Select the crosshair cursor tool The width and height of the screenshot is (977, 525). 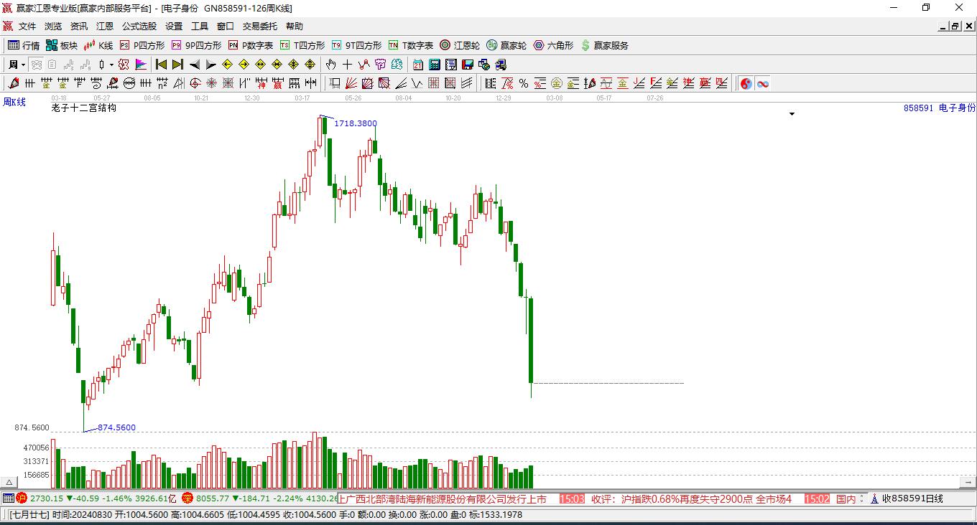[348, 65]
